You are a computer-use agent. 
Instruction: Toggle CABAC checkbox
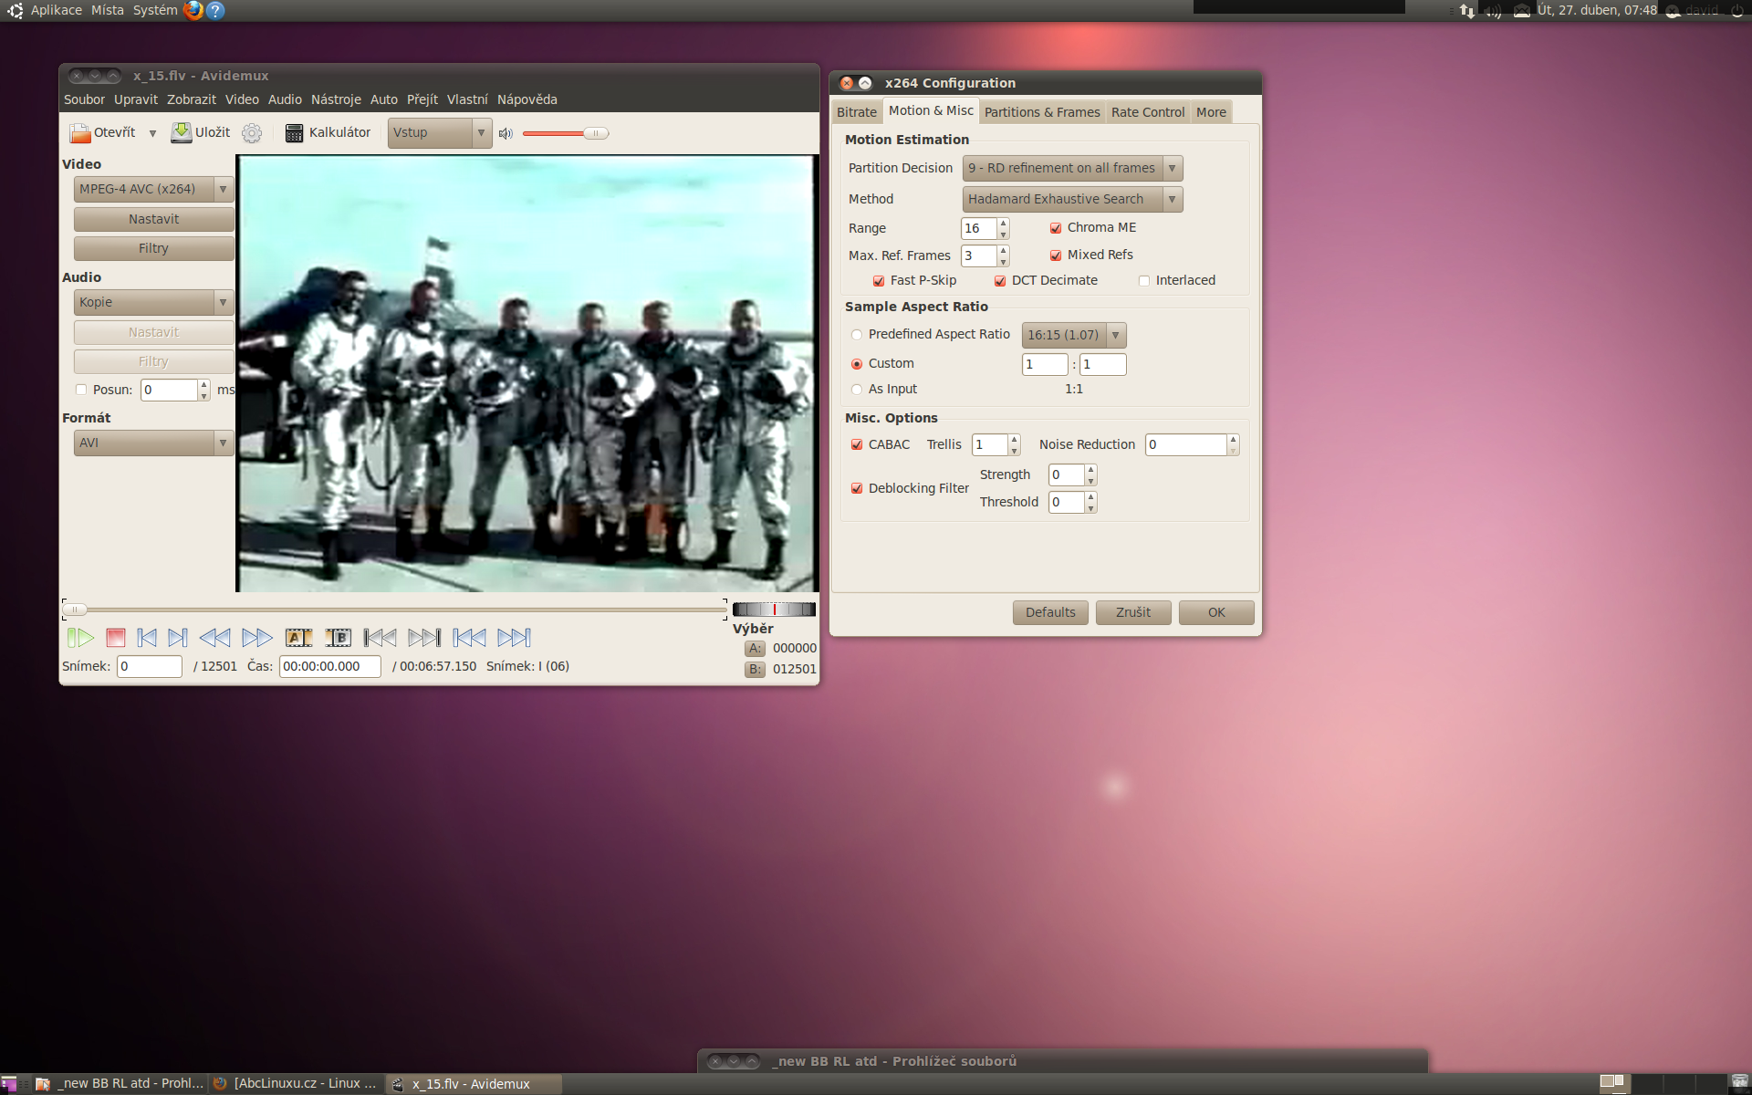point(857,444)
